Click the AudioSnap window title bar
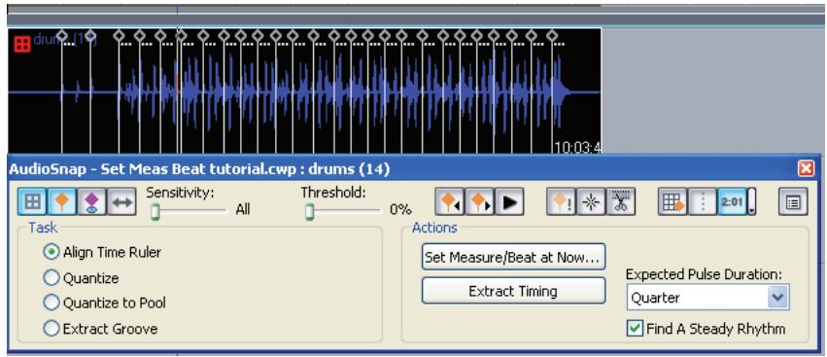This screenshot has height=357, width=827. click(414, 169)
